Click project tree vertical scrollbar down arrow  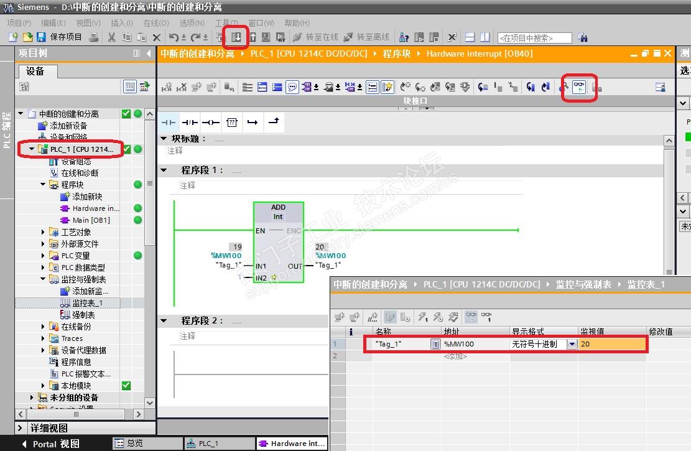[150, 403]
